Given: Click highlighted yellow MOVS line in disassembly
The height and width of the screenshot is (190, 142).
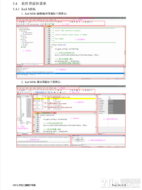Looking at the screenshot, I should 65,99.
